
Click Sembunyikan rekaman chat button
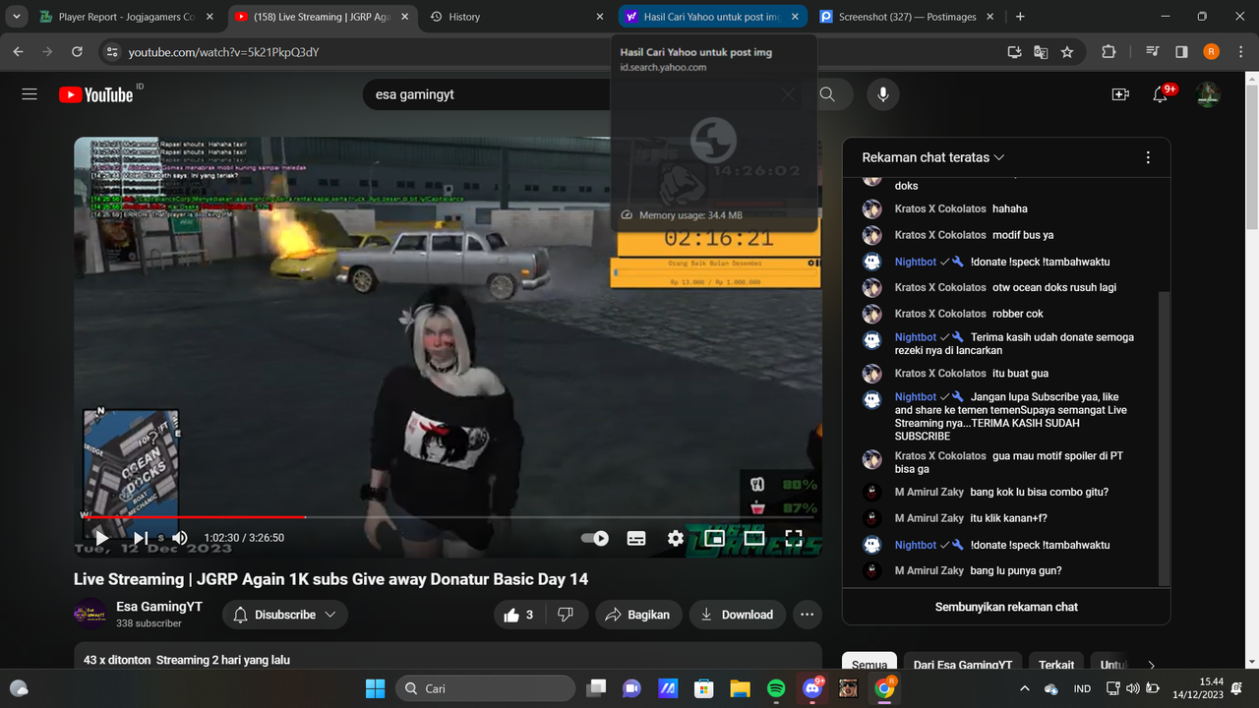point(1006,607)
